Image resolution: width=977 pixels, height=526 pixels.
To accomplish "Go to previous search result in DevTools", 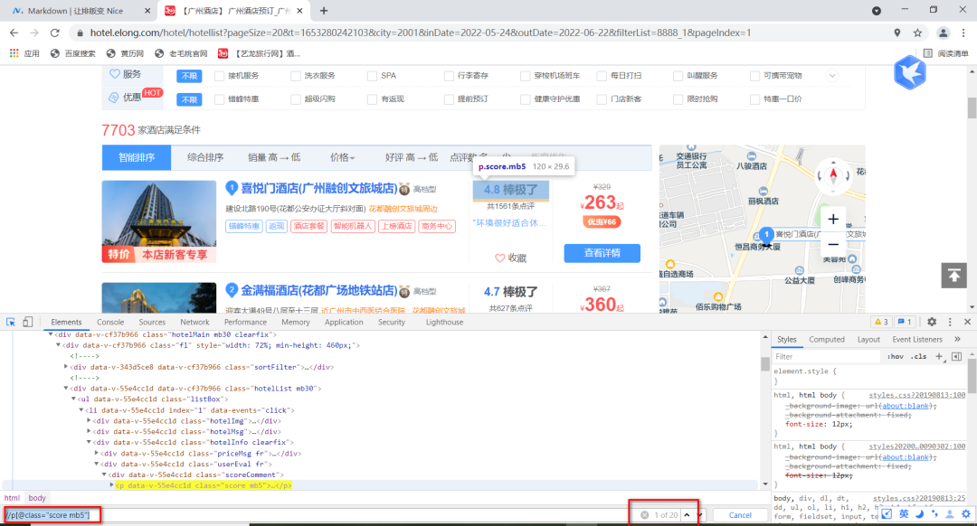I will click(x=687, y=515).
